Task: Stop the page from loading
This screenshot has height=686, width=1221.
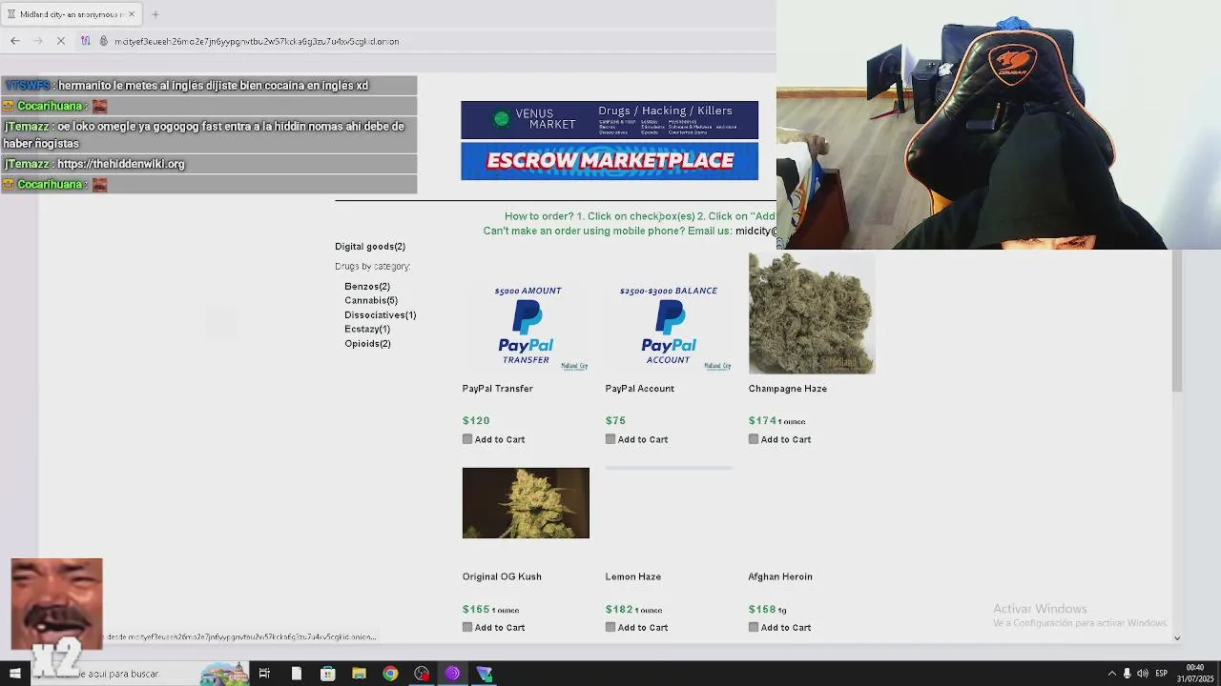Action: click(60, 41)
